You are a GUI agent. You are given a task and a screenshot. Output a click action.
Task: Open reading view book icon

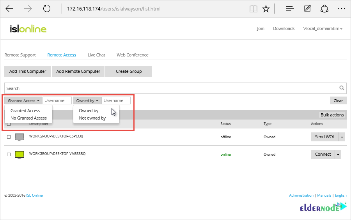click(253, 9)
